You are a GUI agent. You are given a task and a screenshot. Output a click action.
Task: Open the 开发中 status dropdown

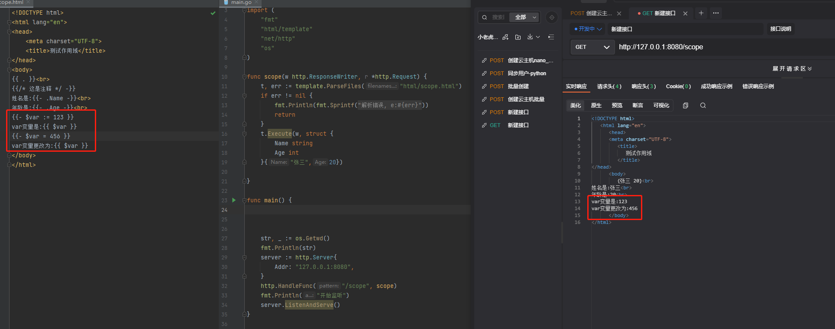click(588, 29)
